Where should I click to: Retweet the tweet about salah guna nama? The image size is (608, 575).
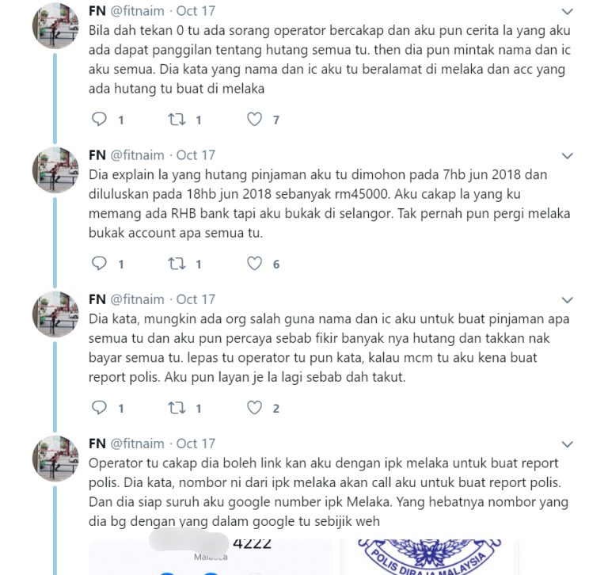click(x=177, y=407)
